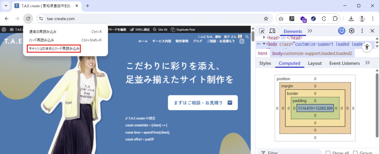Click the browser reload button
380x154 pixels.
click(28, 19)
